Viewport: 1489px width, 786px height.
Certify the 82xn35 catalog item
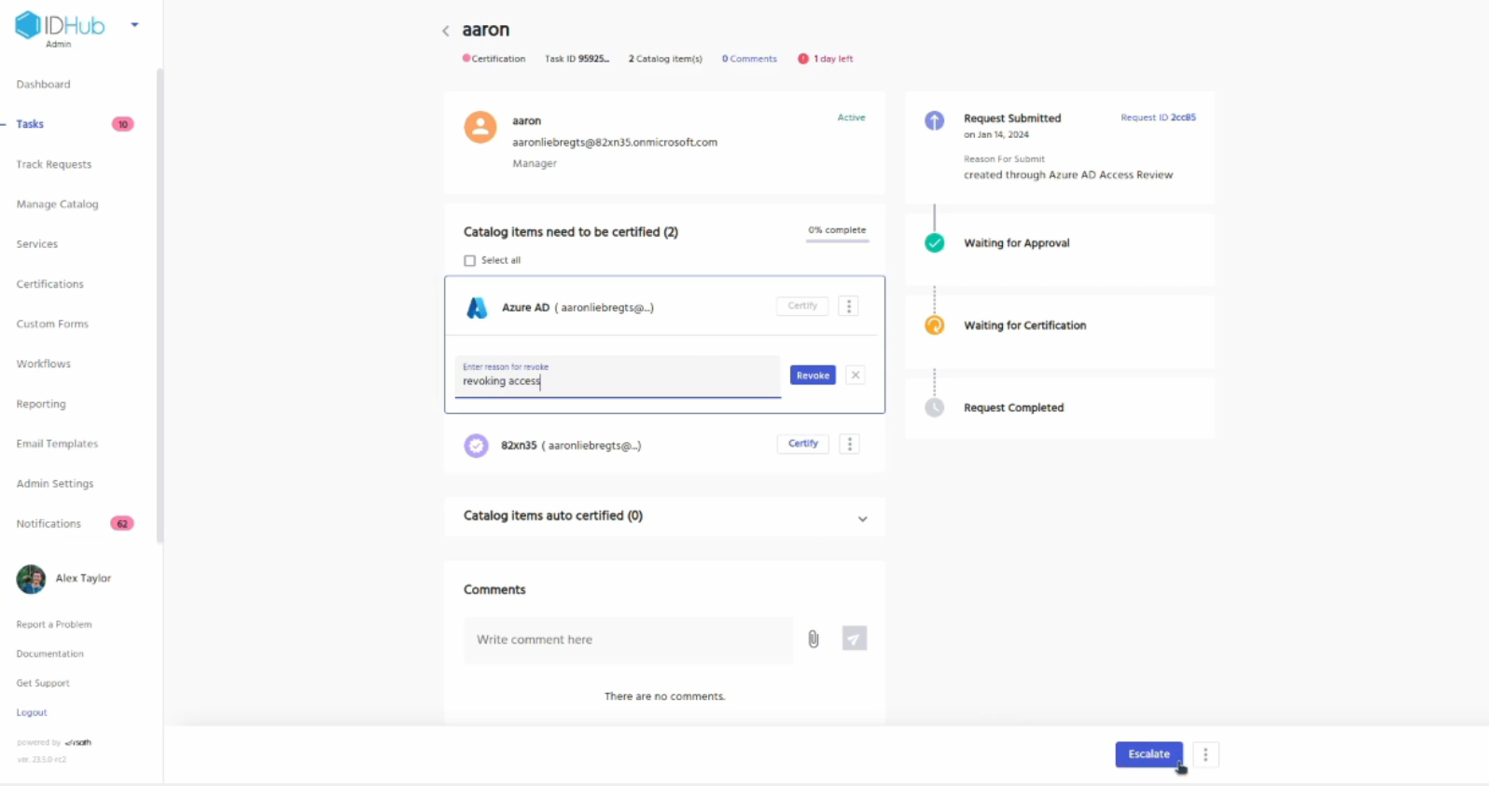tap(802, 444)
